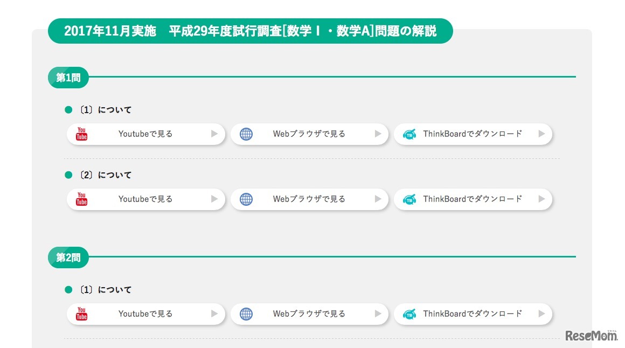Click the ThinkBoard icon under 第1問〔2〕
Viewport: 625px width, 348px height.
[x=409, y=199]
